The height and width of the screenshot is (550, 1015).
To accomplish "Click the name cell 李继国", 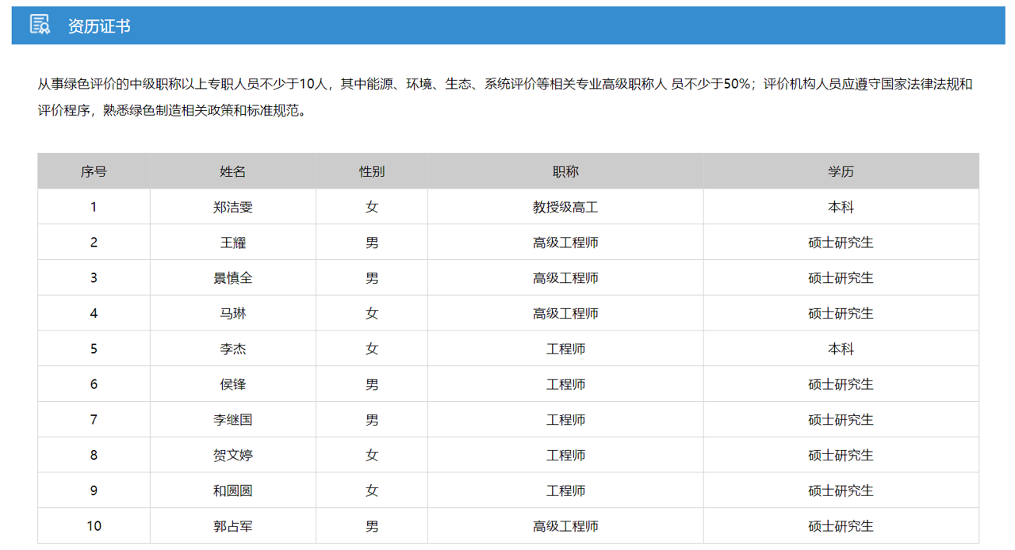I will click(x=233, y=419).
